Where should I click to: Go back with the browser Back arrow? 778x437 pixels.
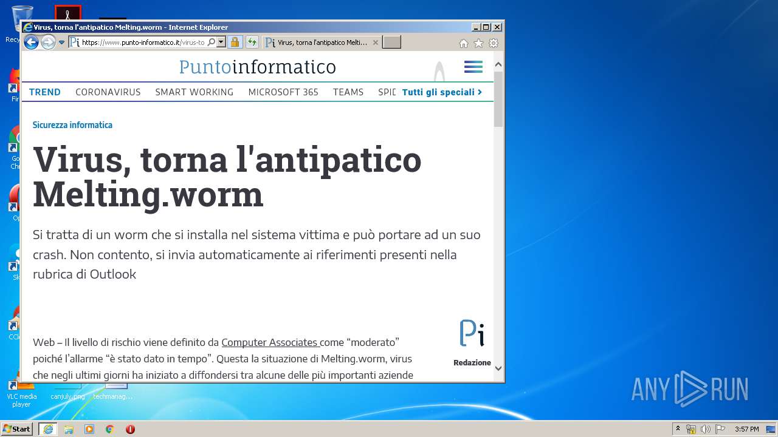31,42
